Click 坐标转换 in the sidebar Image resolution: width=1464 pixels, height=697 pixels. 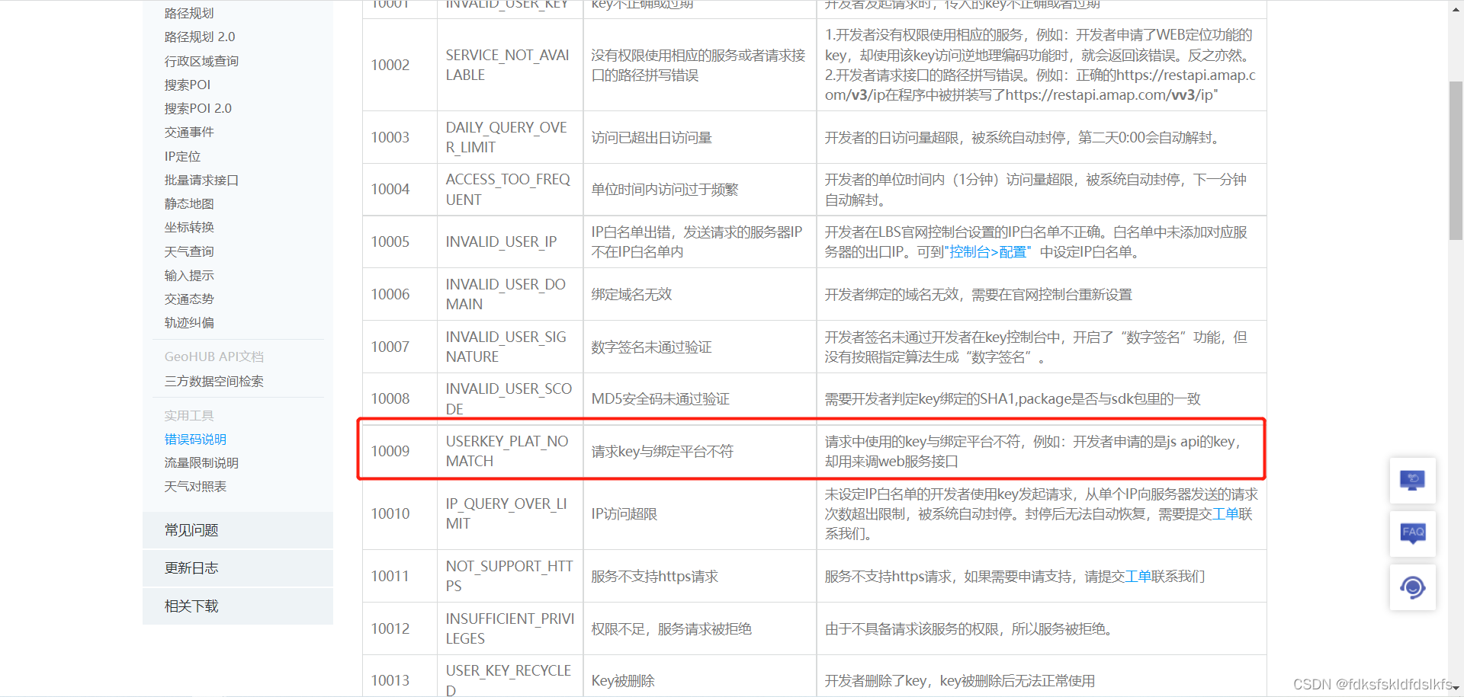coord(189,227)
